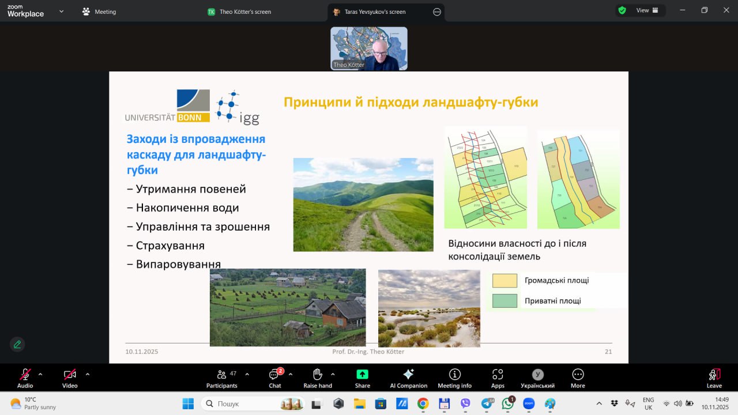Click the green security shield icon
This screenshot has width=738, height=415.
pos(622,10)
